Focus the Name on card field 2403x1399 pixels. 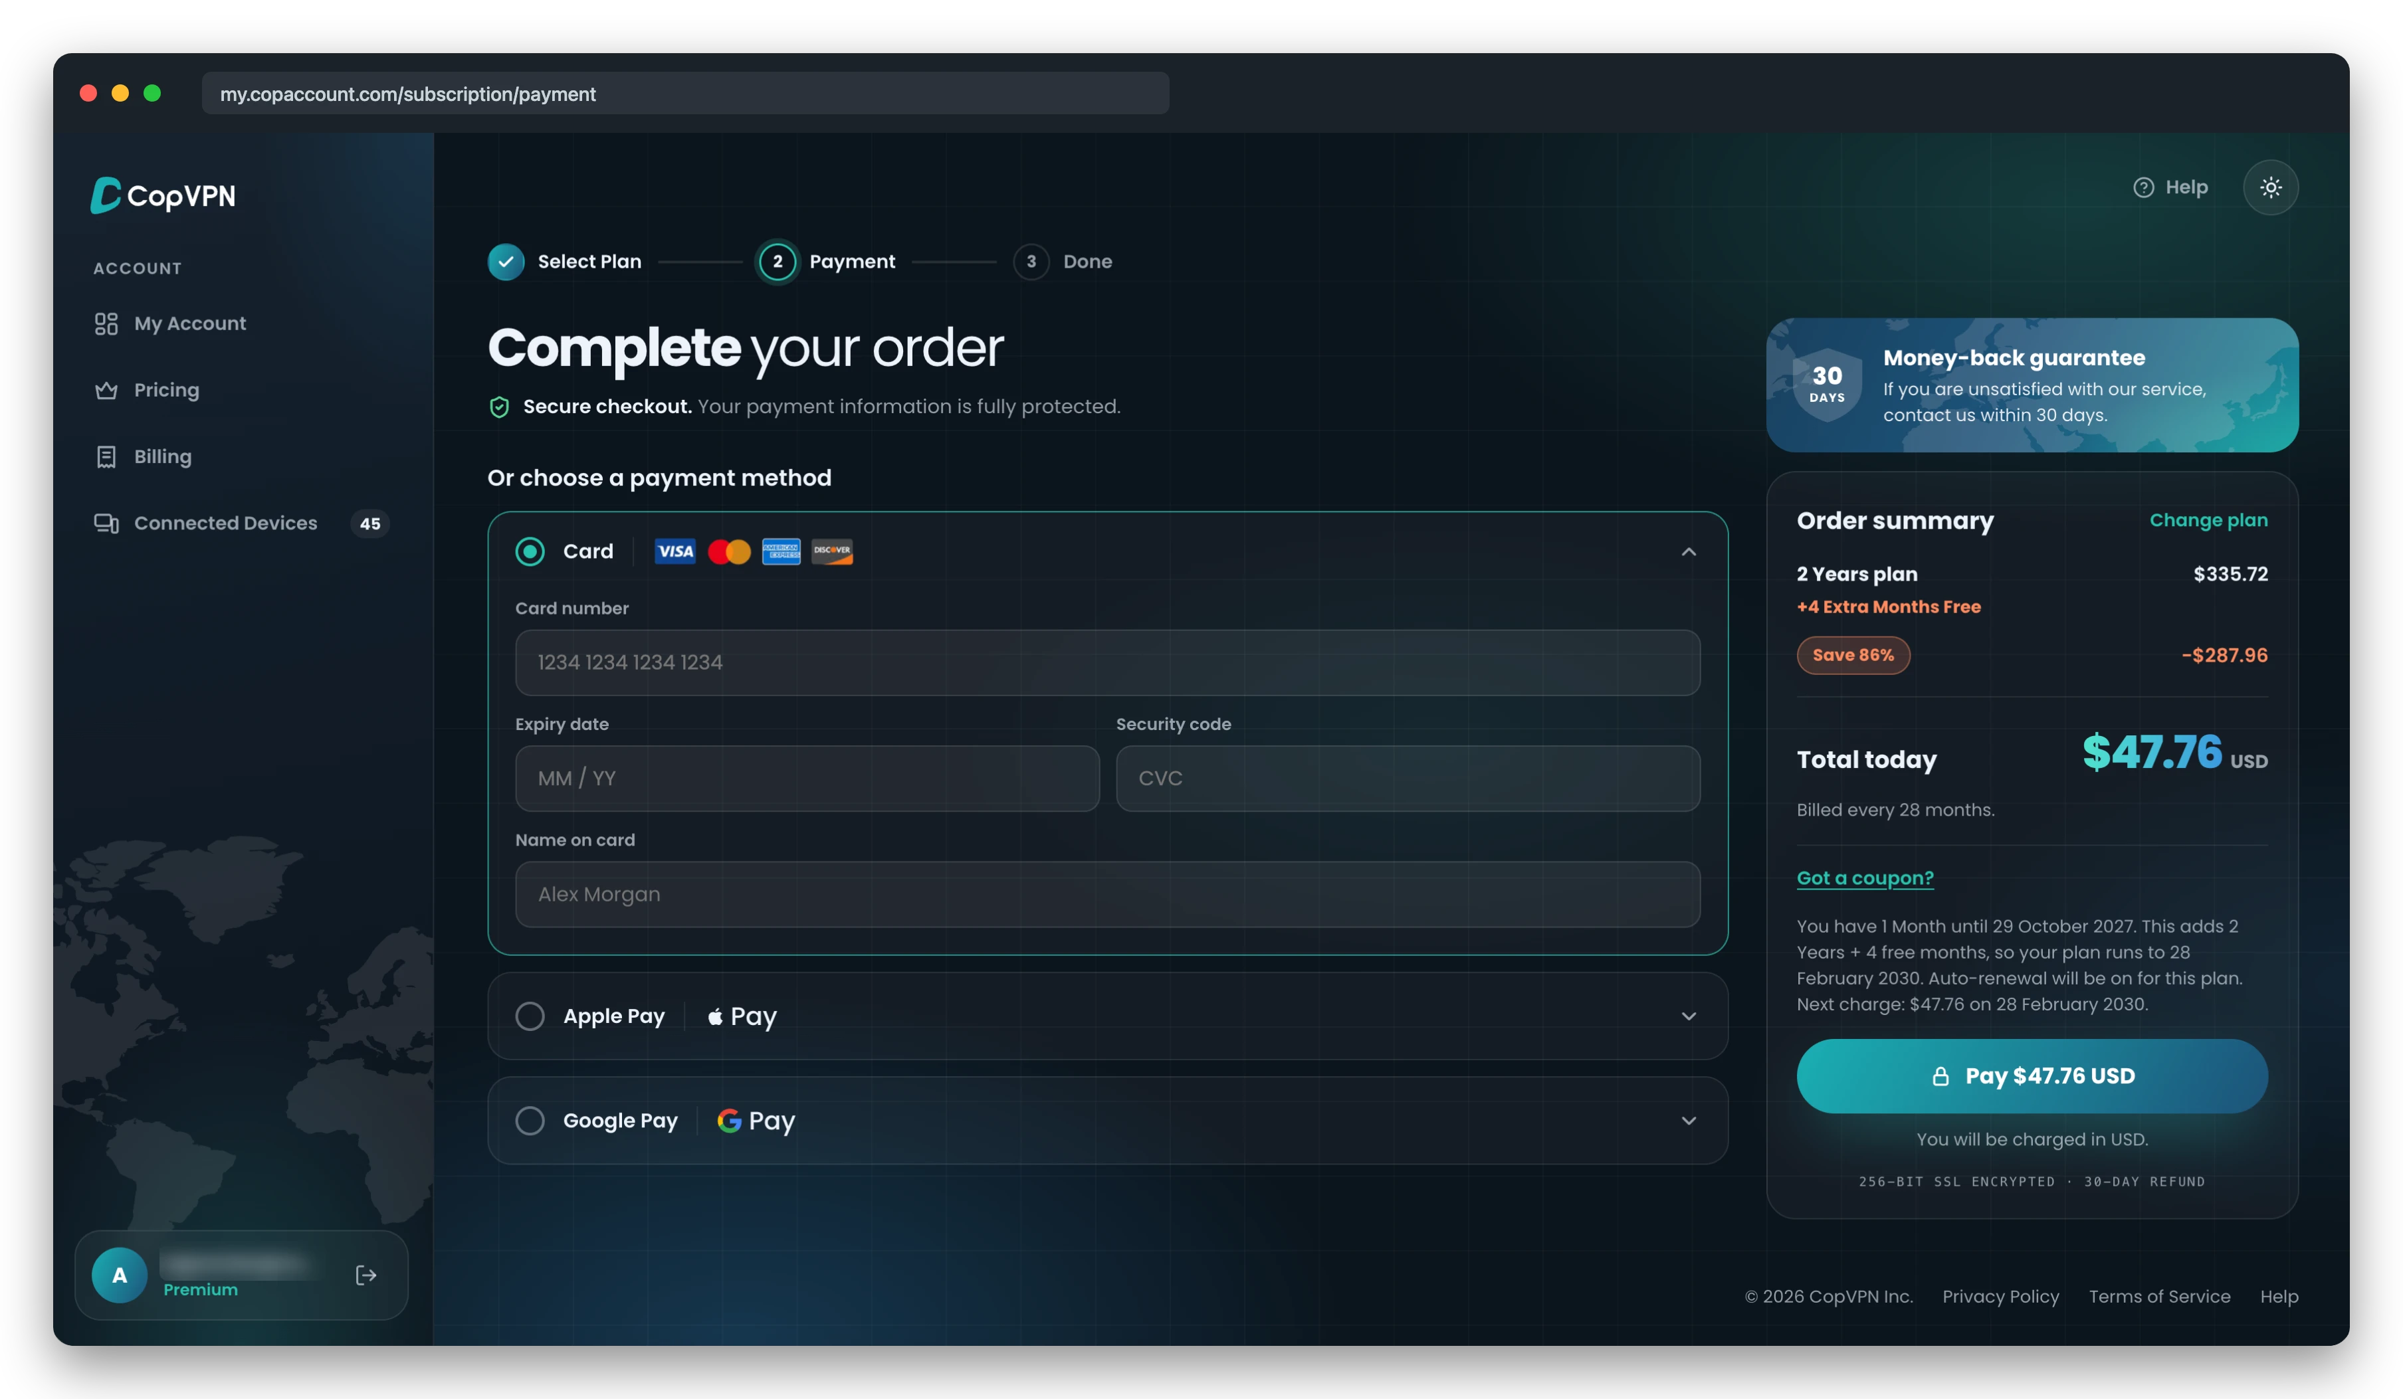tap(1107, 894)
